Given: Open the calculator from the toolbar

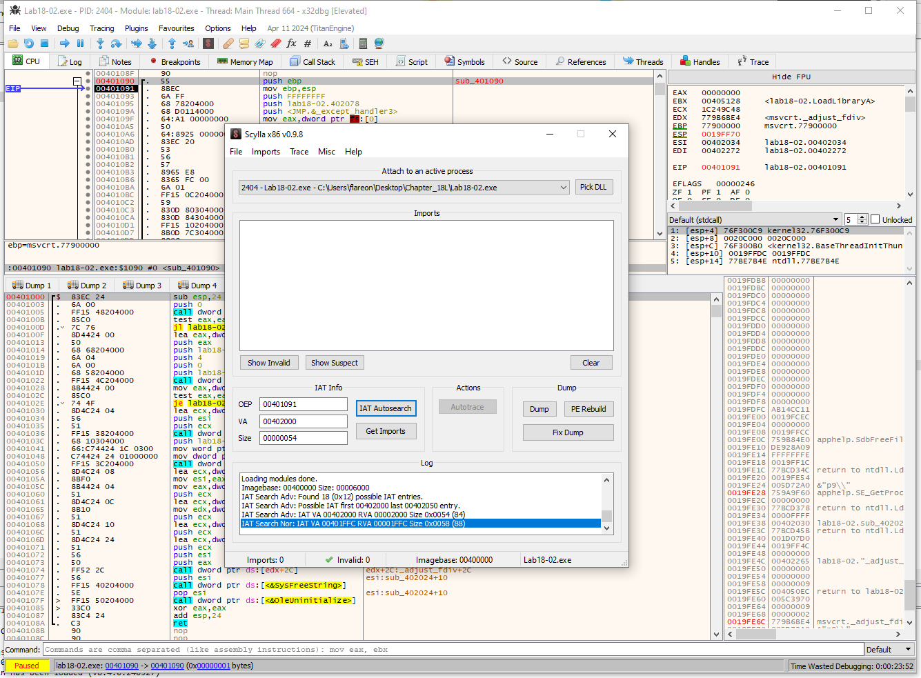Looking at the screenshot, I should [x=363, y=43].
